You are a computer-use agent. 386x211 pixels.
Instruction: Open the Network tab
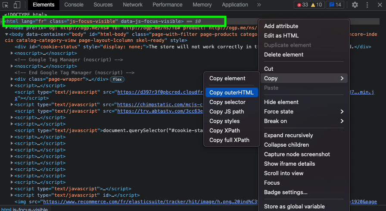tap(133, 5)
